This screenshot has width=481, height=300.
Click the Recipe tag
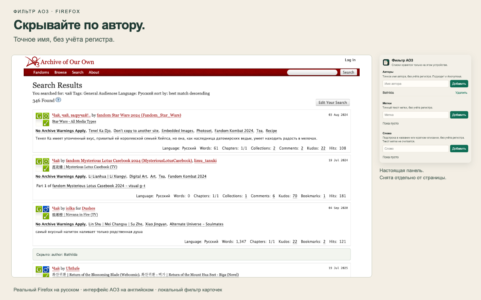tap(271, 131)
